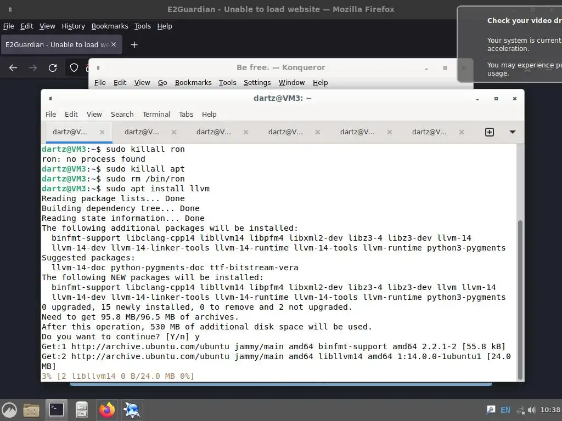Close the sixth terminal tab

(462, 132)
